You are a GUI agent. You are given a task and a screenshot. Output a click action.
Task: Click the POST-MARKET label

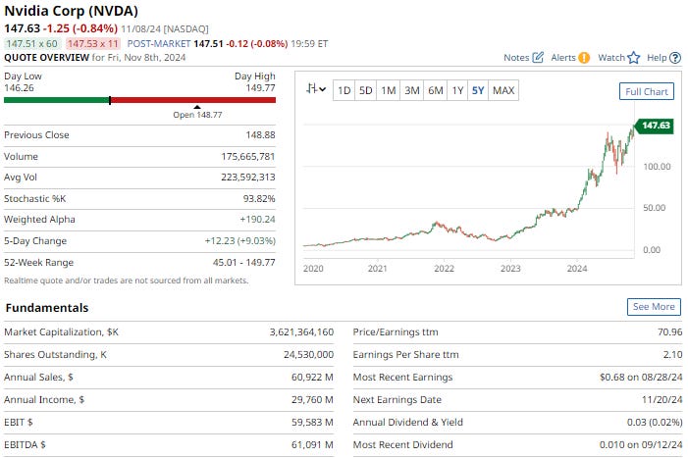click(159, 44)
